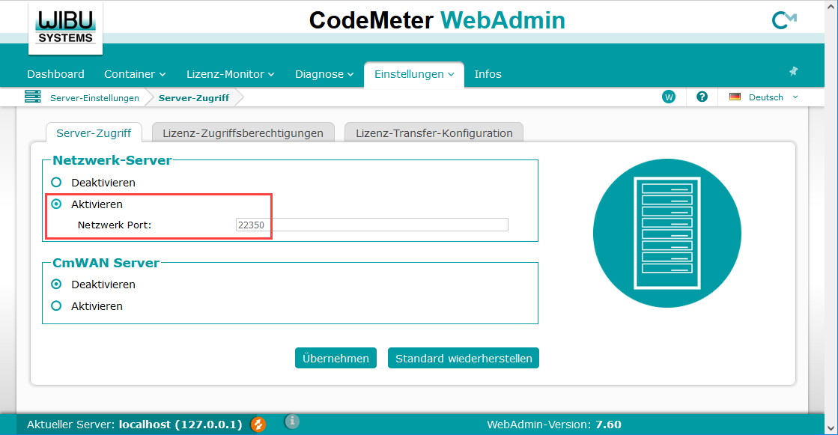Screen dimensions: 838x435
Task: Click the WIBU Systems logo
Action: point(65,28)
